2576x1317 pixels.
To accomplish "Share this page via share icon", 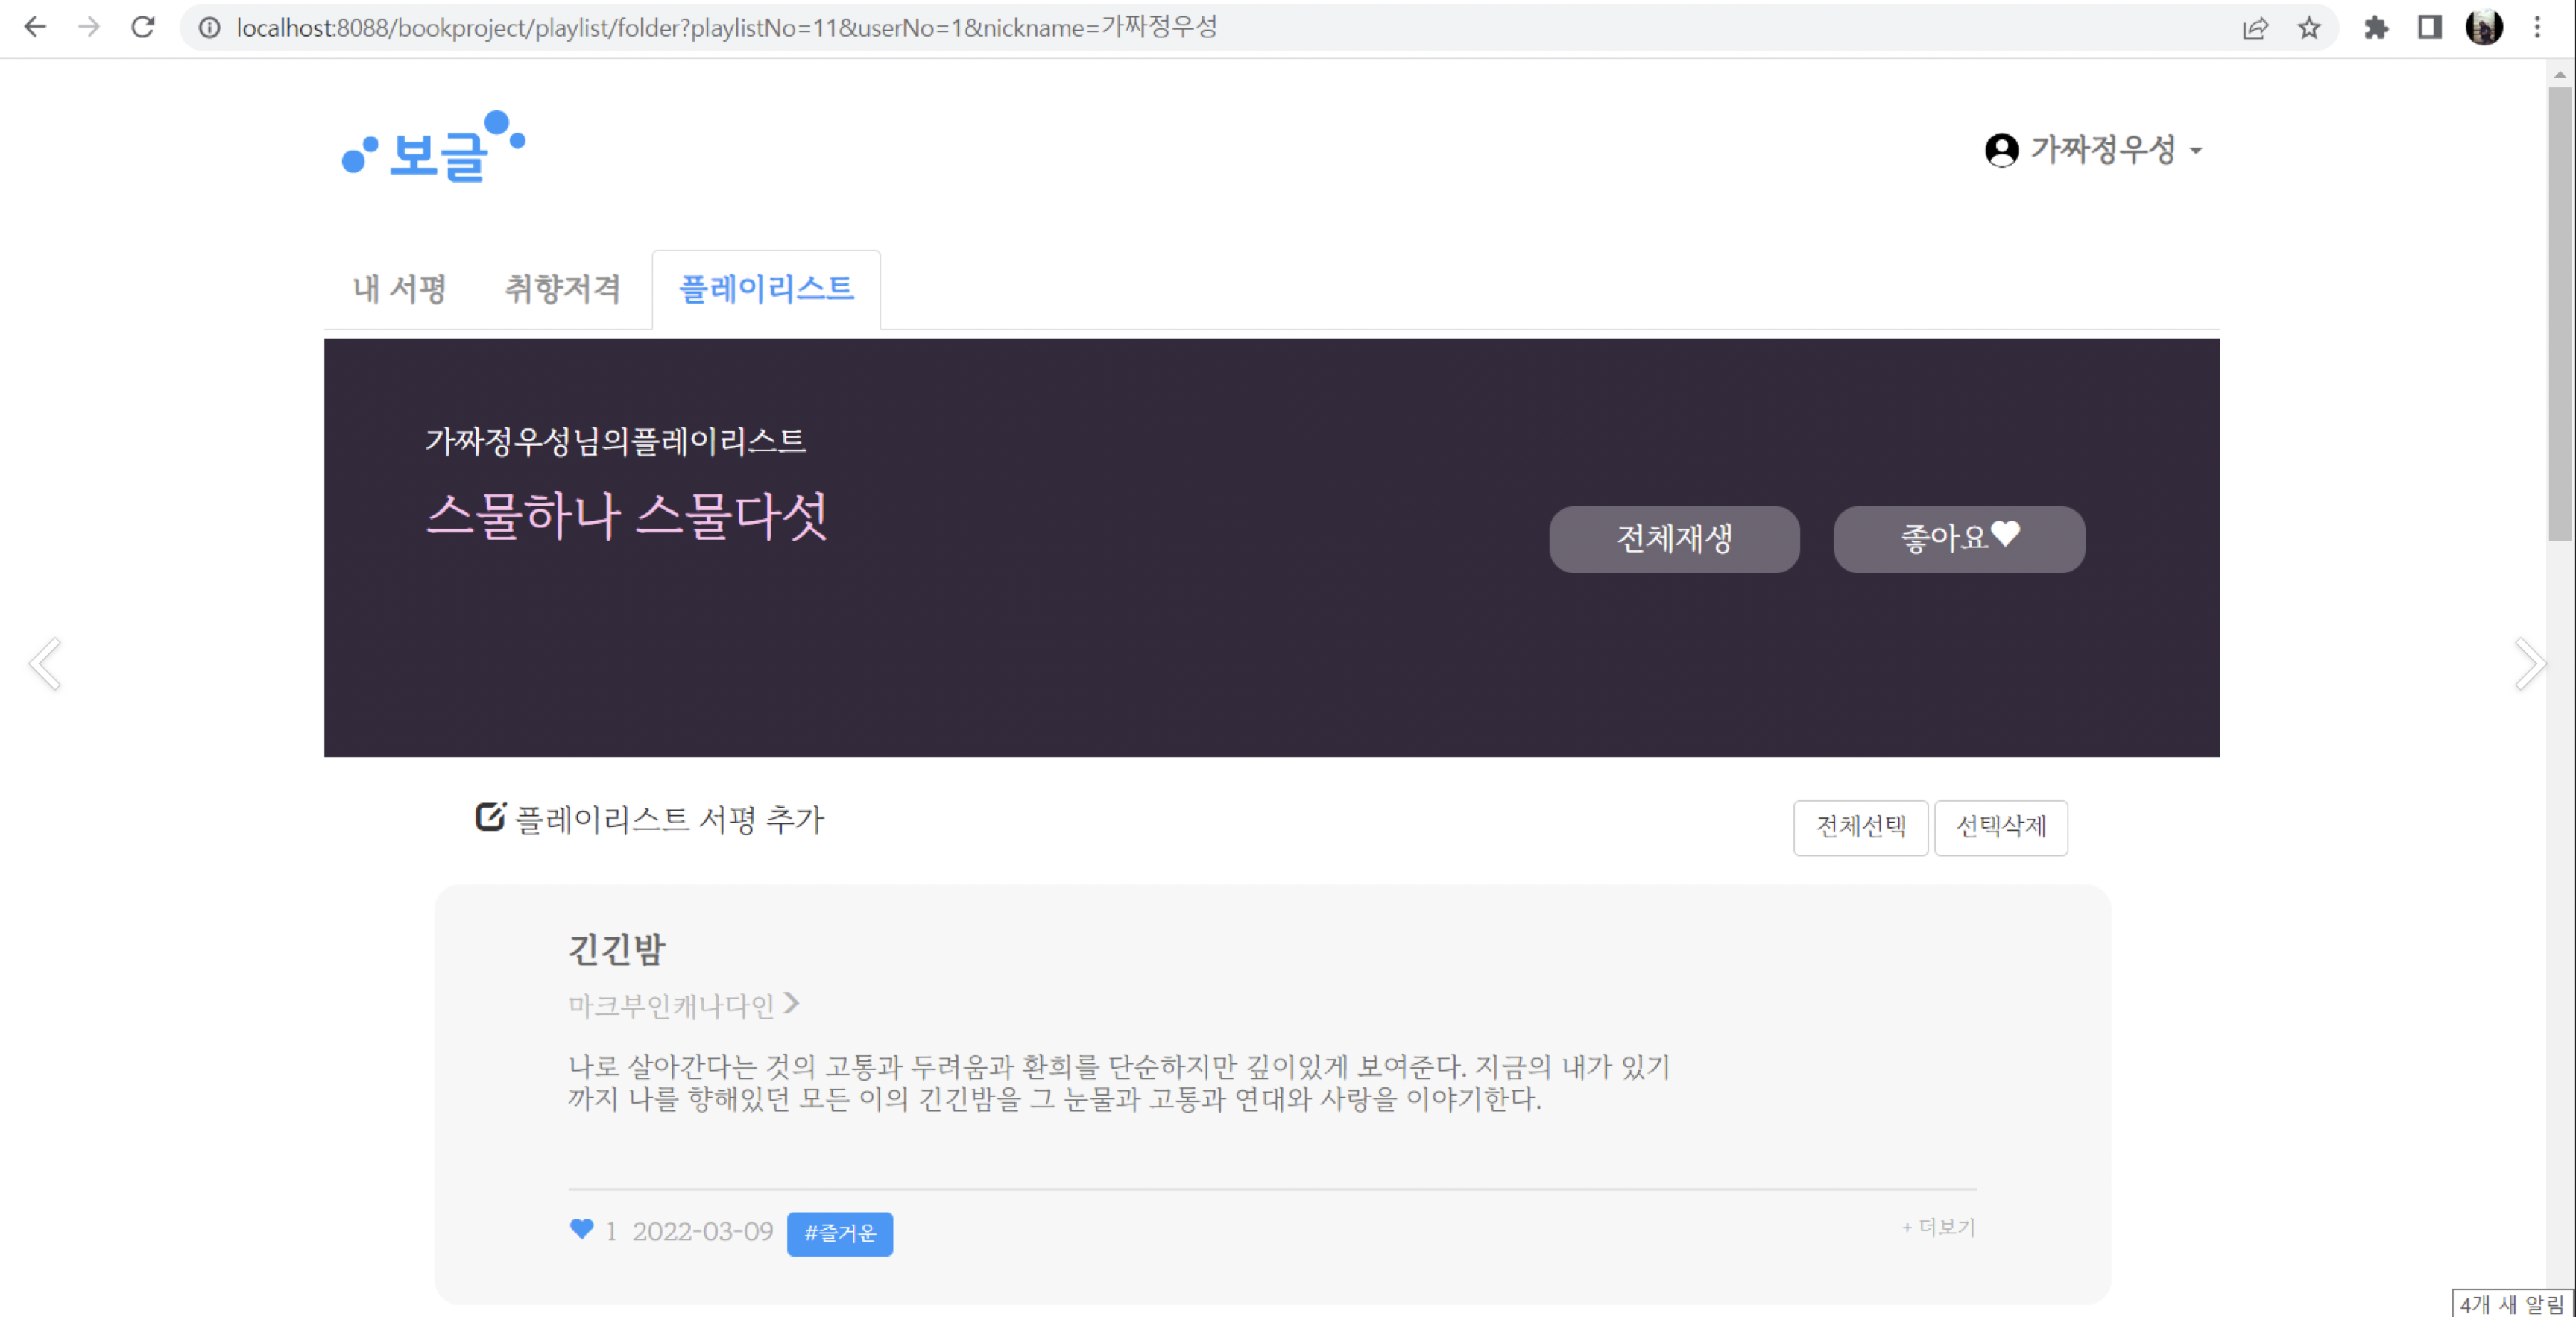I will point(2255,28).
